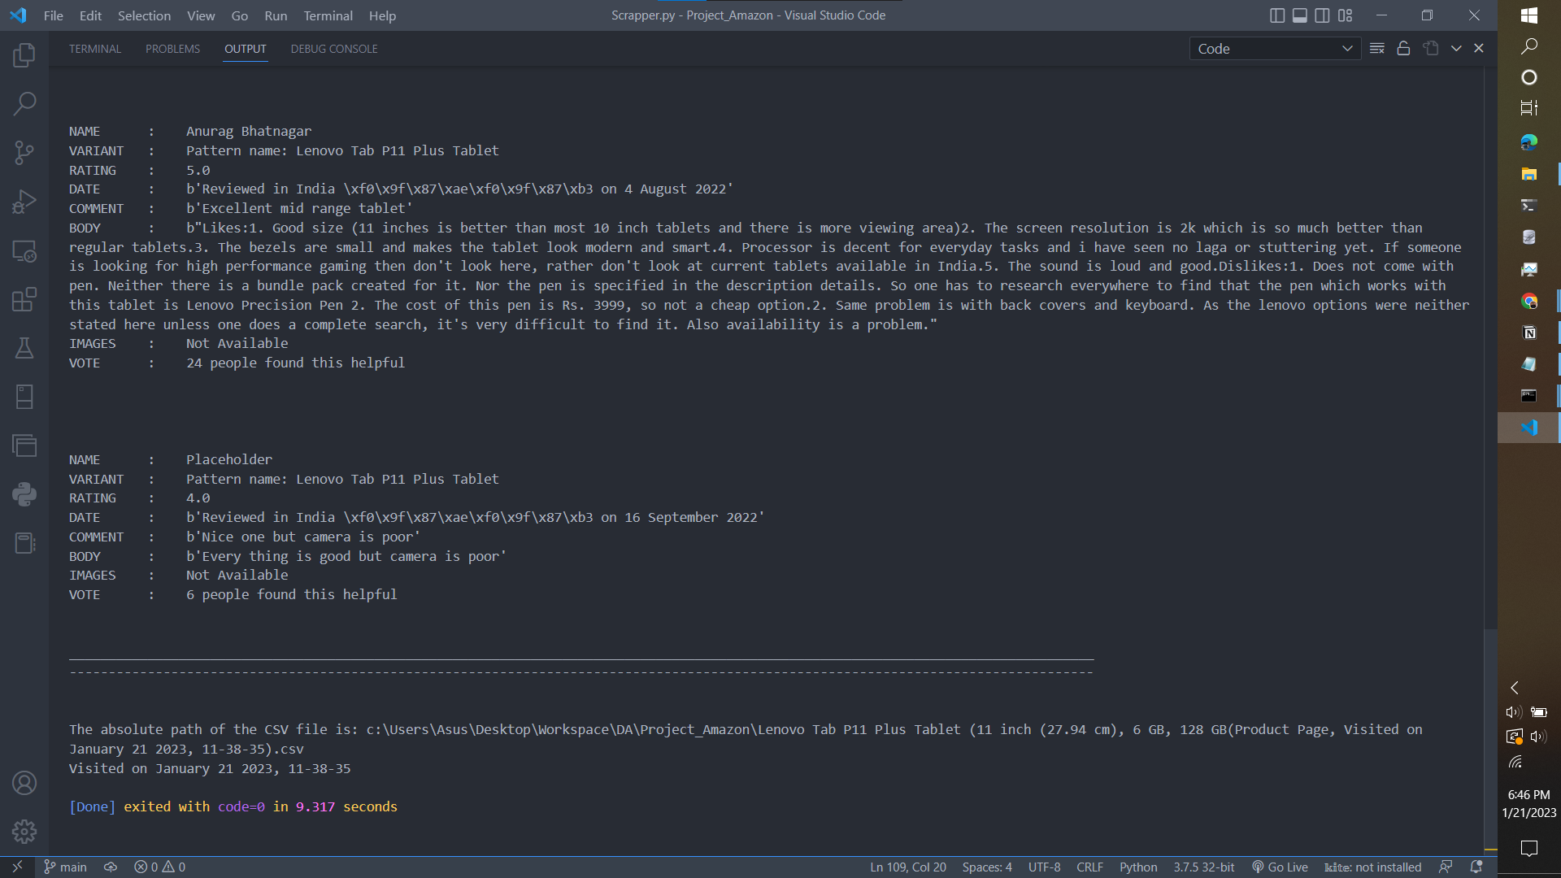Show hidden system tray icons
This screenshot has width=1561, height=878.
[1514, 688]
